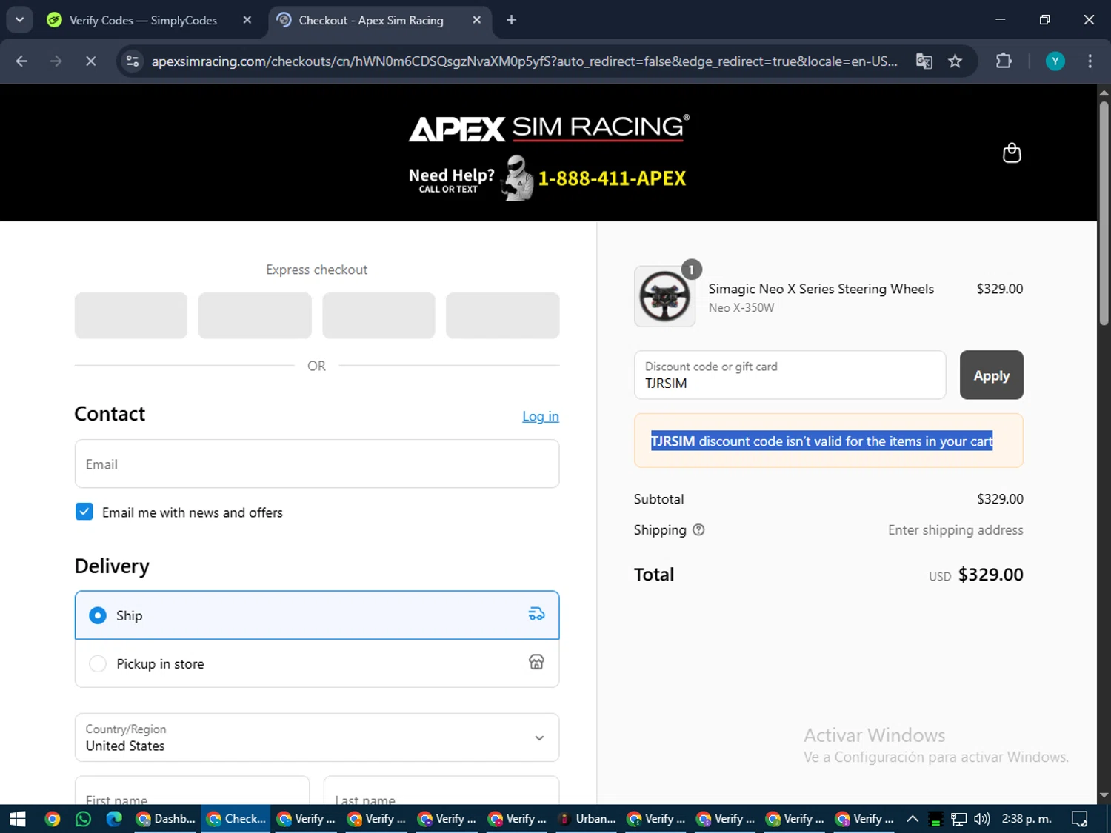This screenshot has width=1111, height=833.
Task: Click the network icon in system tray
Action: pos(958,819)
